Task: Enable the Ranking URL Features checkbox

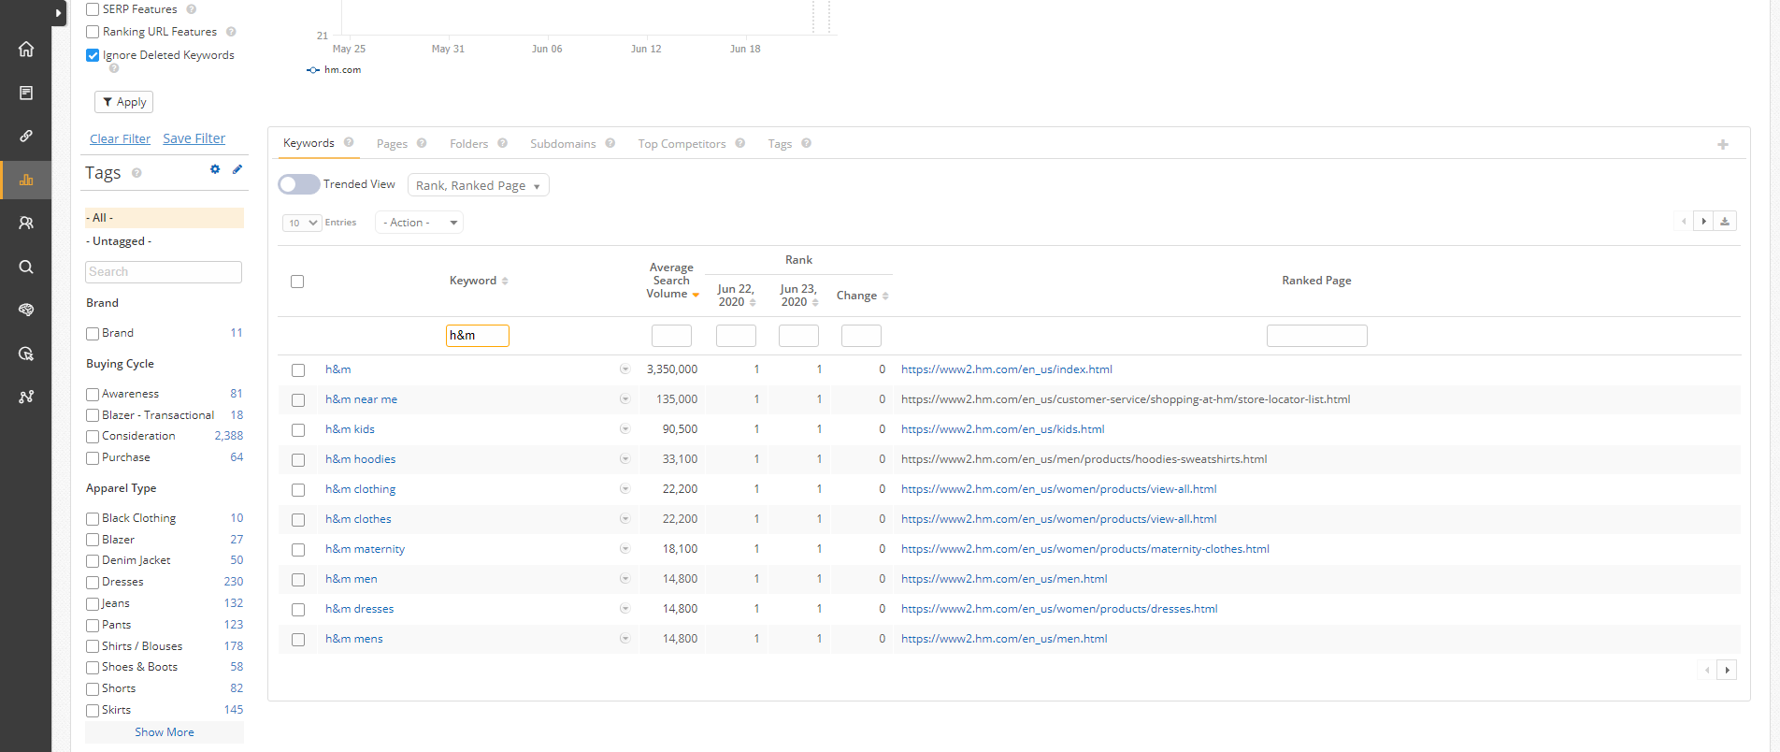Action: pyautogui.click(x=93, y=32)
